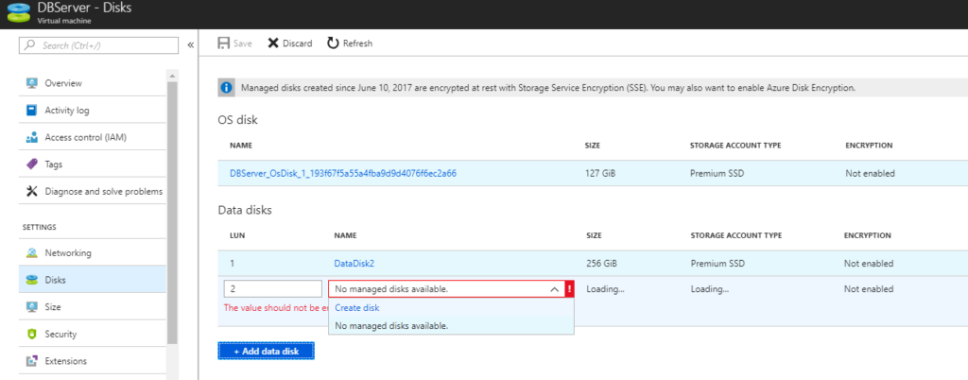Screen dimensions: 968x380
Task: Collapse the sidebar with the double chevron
Action: click(191, 45)
